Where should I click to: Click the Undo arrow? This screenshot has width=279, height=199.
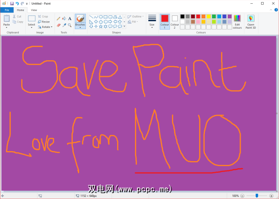click(17, 4)
